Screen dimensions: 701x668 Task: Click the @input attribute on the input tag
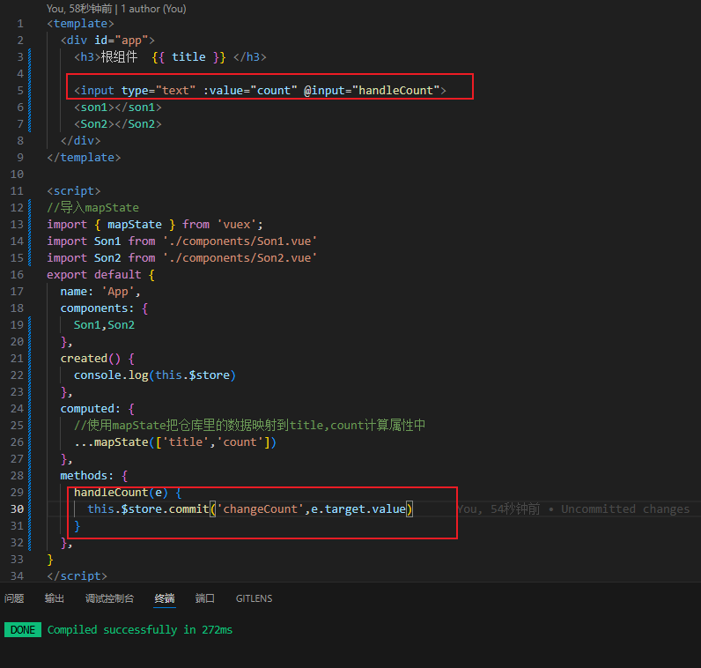(x=372, y=91)
